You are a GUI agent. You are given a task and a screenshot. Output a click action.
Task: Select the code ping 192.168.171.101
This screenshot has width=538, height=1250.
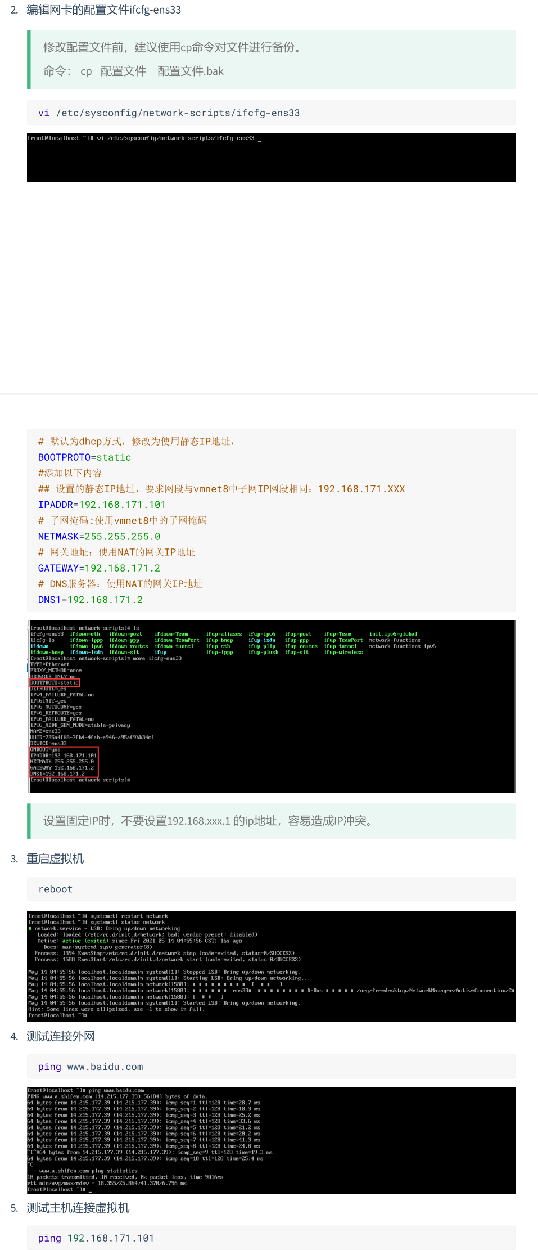[96, 1238]
